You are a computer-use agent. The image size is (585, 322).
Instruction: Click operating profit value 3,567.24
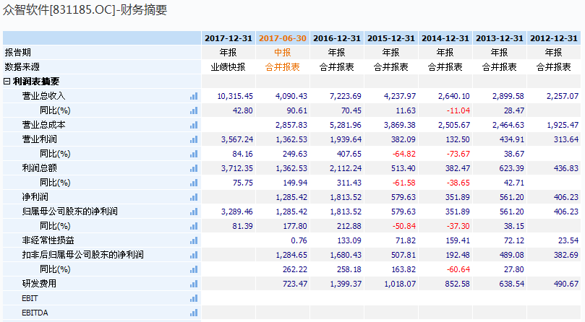pos(237,139)
